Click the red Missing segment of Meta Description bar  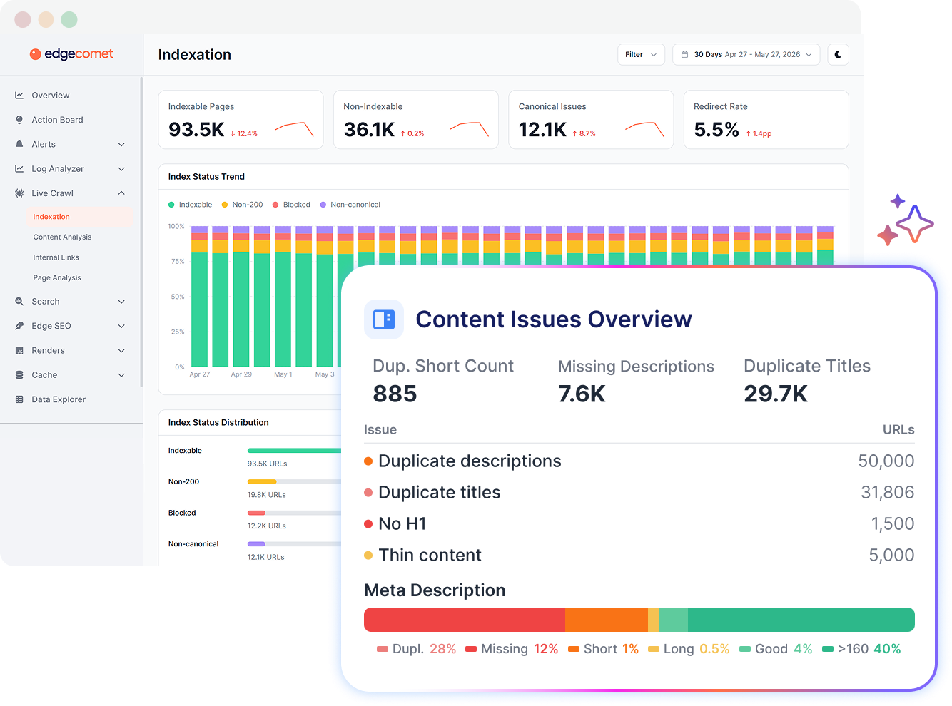click(465, 620)
